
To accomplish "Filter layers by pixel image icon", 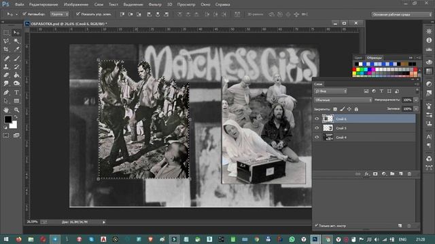I will point(366,91).
